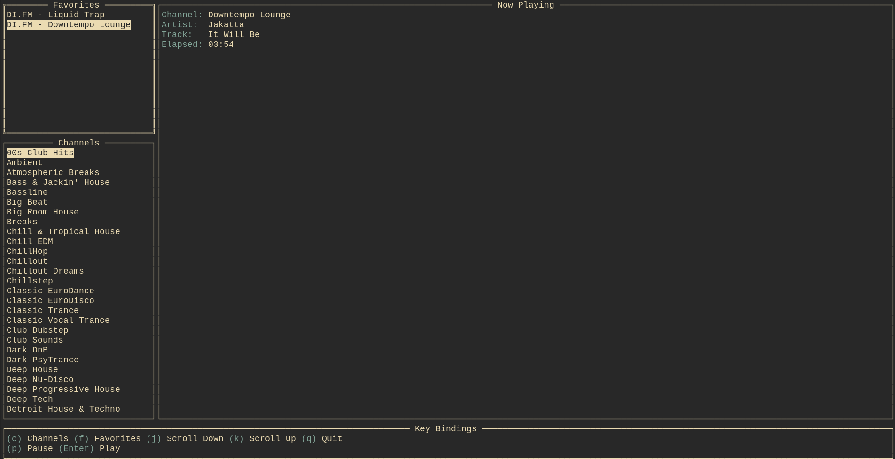This screenshot has width=895, height=459.
Task: Click the Key Bindings panel title
Action: point(445,429)
